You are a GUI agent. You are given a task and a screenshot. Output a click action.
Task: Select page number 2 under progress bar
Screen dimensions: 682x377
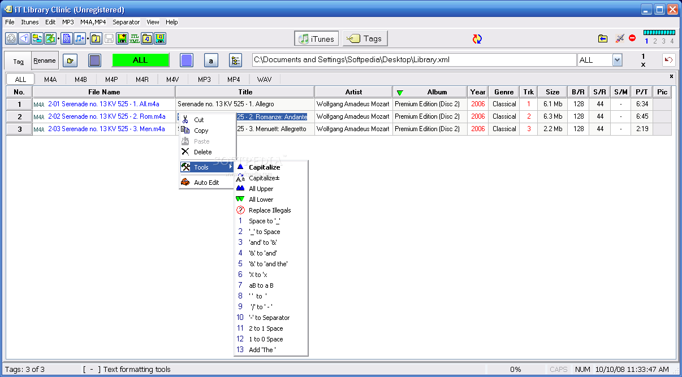[655, 41]
